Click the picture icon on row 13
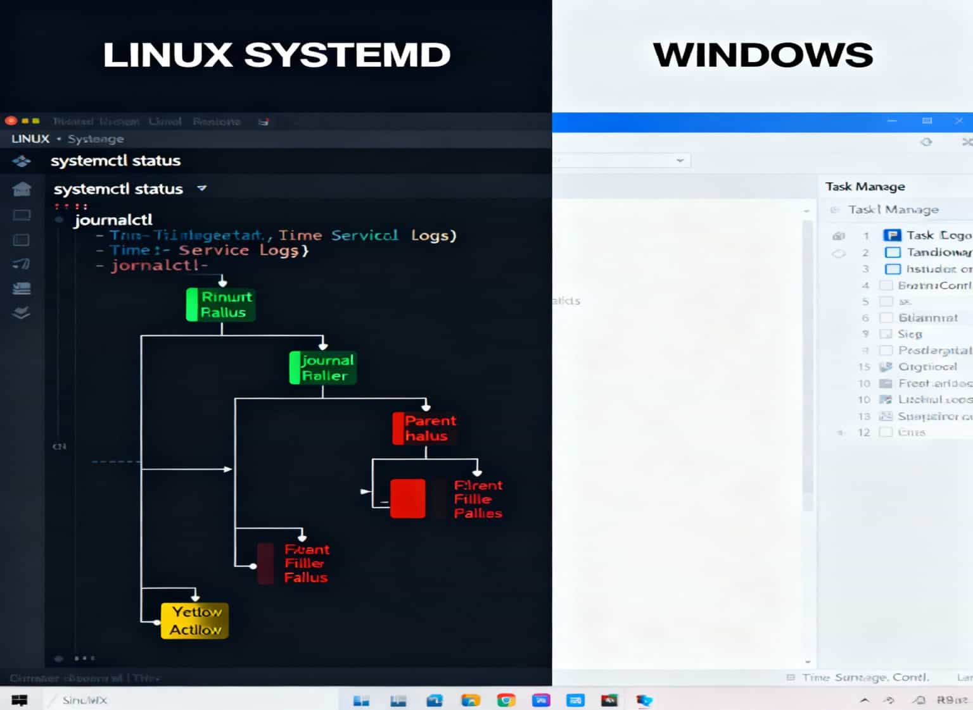 coord(886,416)
